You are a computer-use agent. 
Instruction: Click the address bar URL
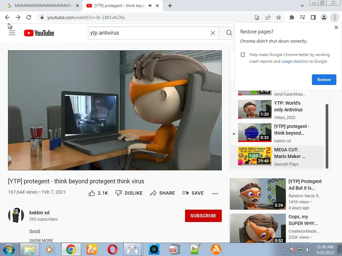(x=86, y=17)
